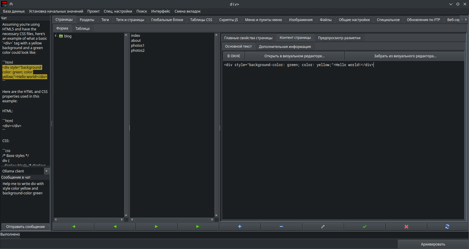Switch to Обновление по FTP tab
This screenshot has height=249, width=469.
424,20
